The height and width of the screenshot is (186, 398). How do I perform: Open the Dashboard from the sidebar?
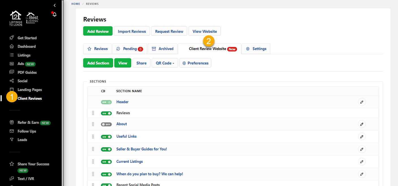27,46
